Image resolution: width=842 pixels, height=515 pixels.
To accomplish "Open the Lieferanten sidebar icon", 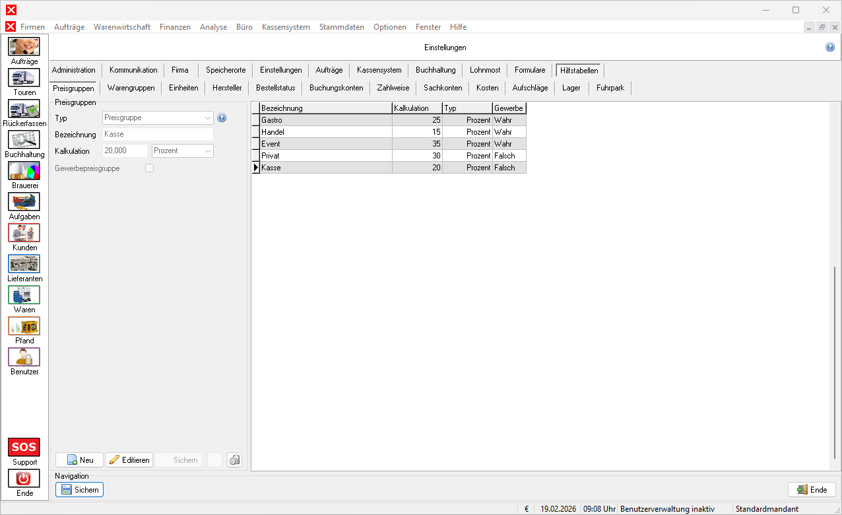I will tap(24, 264).
